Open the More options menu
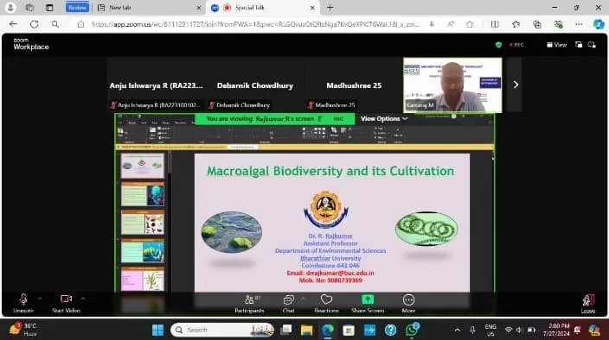This screenshot has height=340, width=609. pos(408,303)
